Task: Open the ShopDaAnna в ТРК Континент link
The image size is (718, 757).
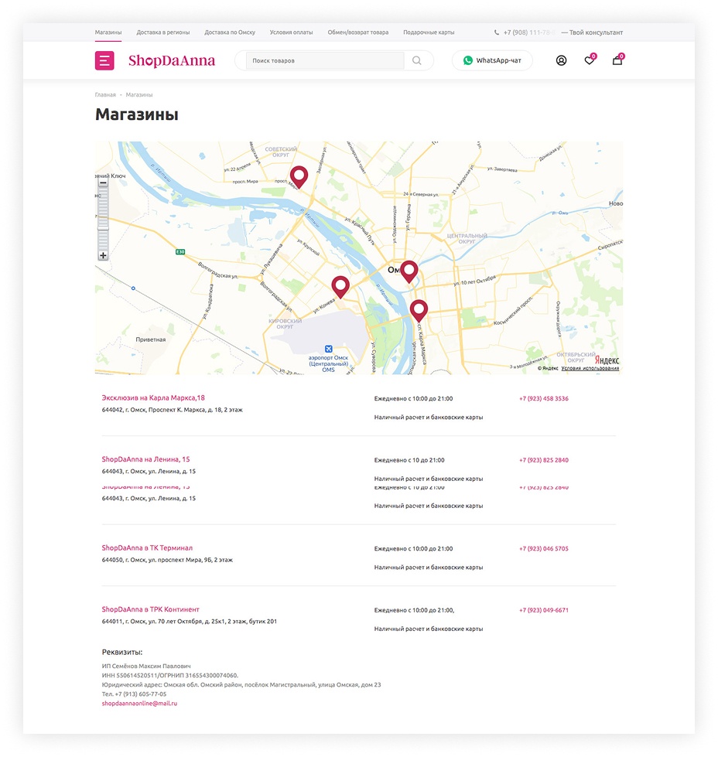Action: 150,609
